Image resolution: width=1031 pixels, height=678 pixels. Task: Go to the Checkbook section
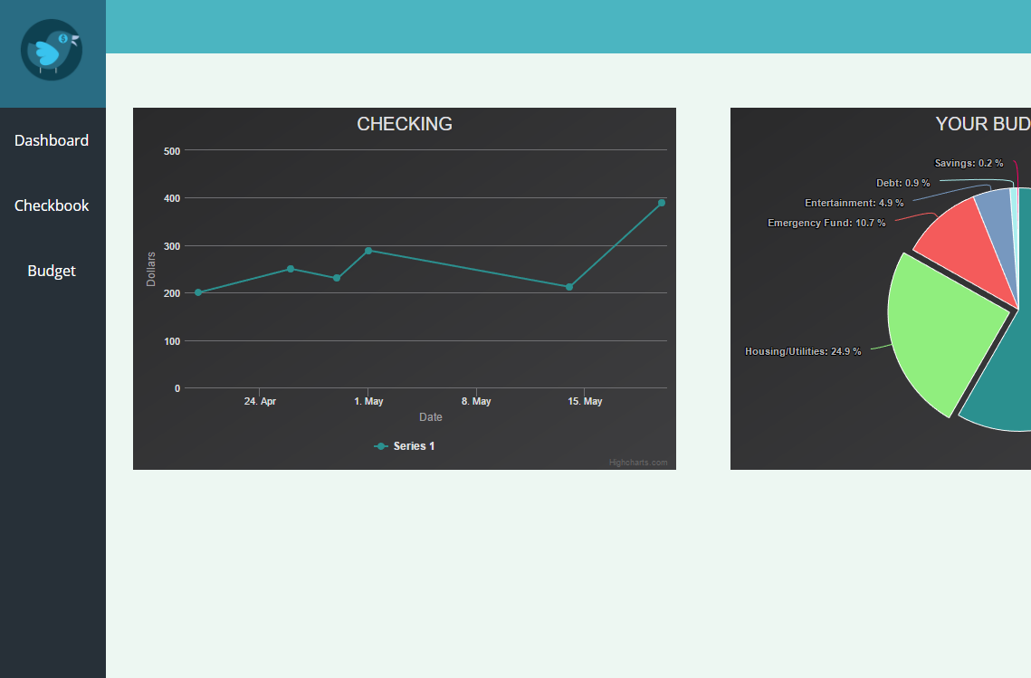pyautogui.click(x=52, y=205)
